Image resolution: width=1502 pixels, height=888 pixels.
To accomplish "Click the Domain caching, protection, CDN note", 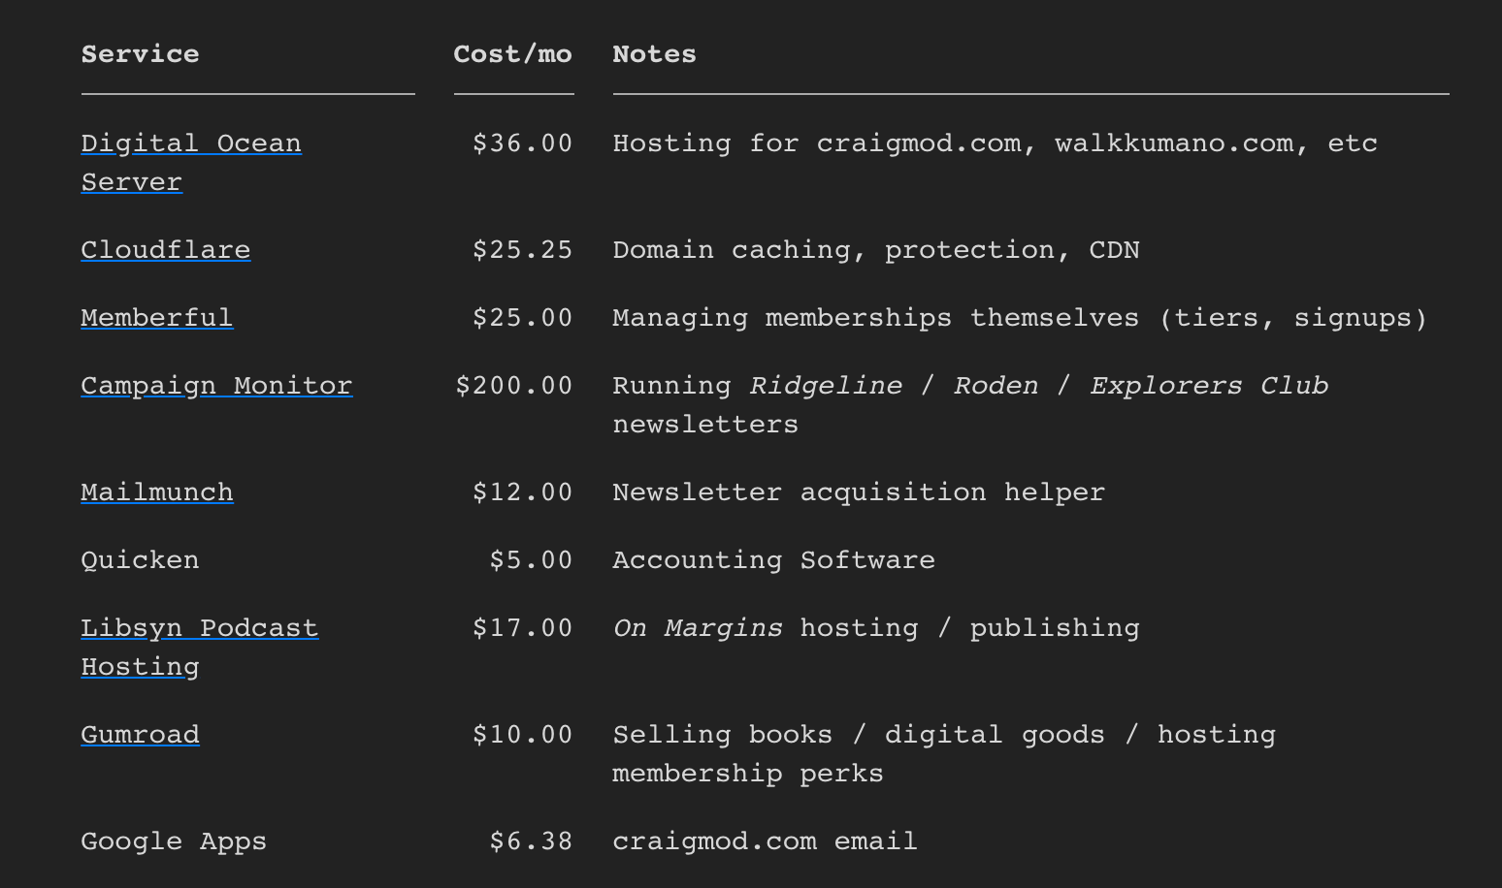I will 875,250.
